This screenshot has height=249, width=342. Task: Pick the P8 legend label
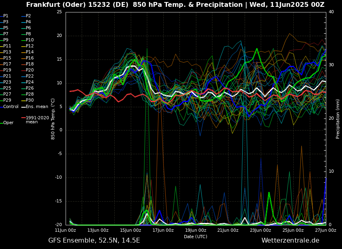tap(26, 34)
